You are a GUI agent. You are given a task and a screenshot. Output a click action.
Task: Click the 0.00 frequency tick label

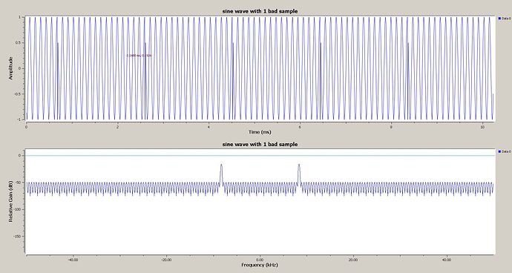pyautogui.click(x=260, y=260)
